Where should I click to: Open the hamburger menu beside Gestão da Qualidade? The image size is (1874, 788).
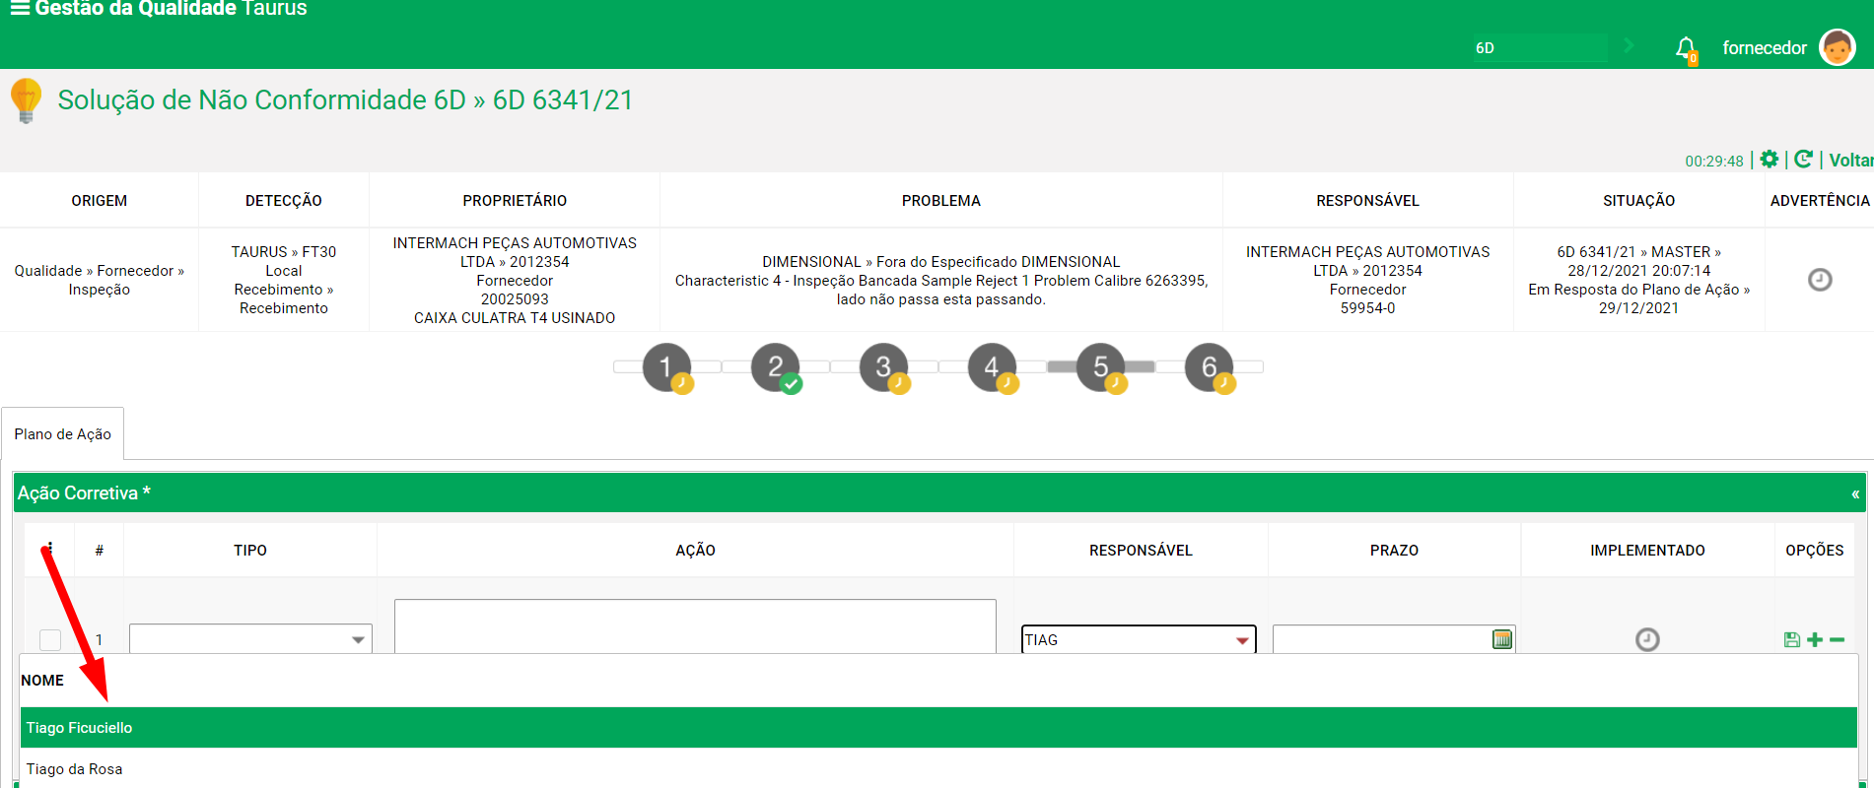19,8
